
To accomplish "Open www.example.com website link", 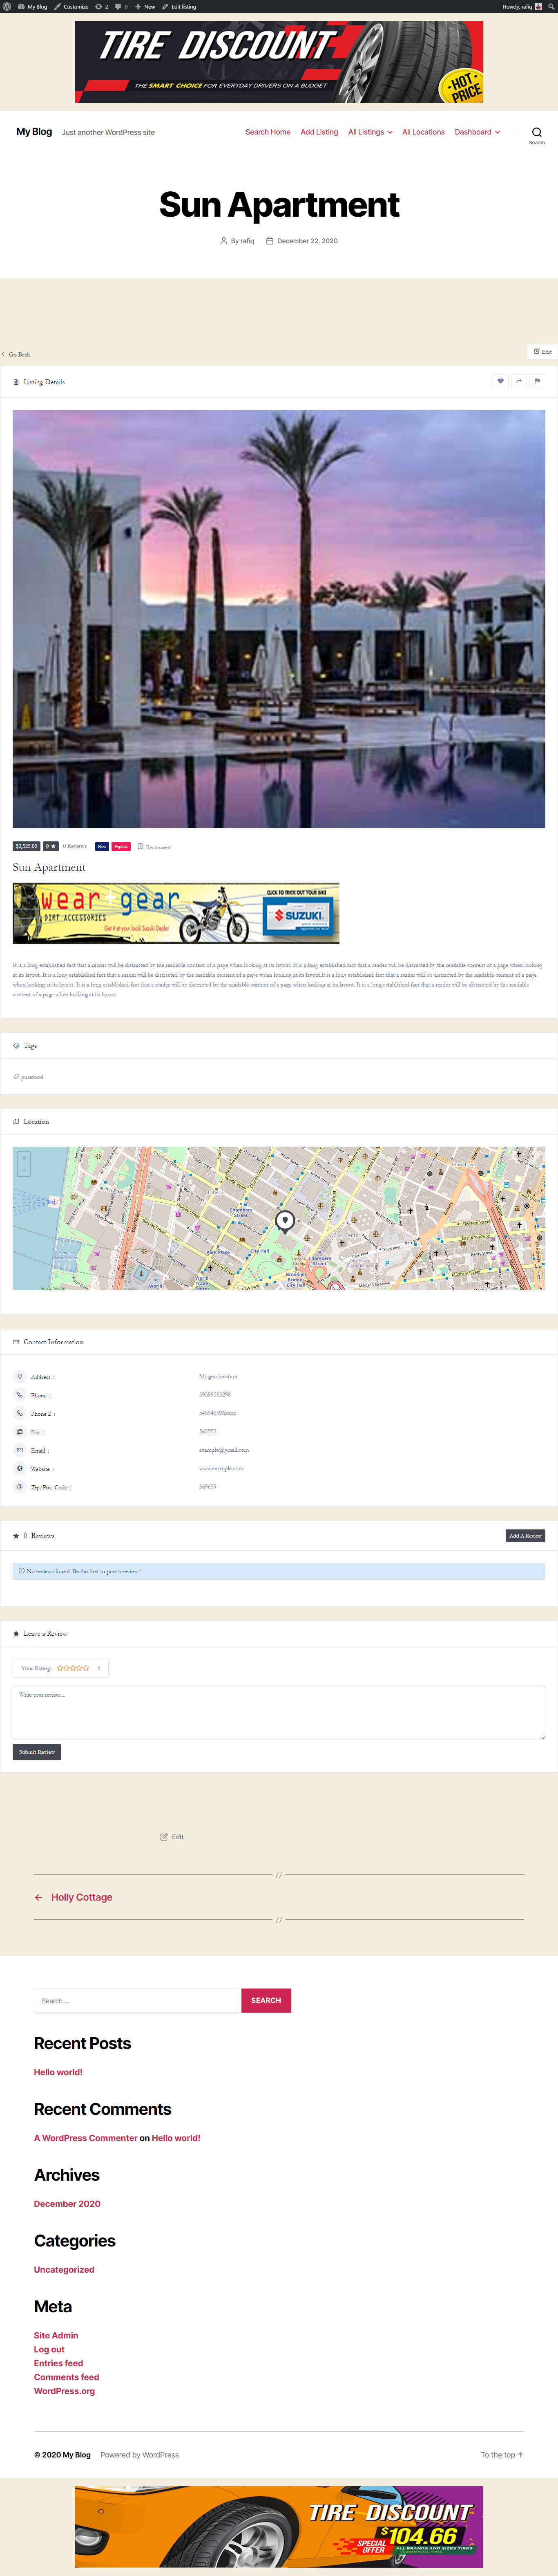I will pos(221,1468).
